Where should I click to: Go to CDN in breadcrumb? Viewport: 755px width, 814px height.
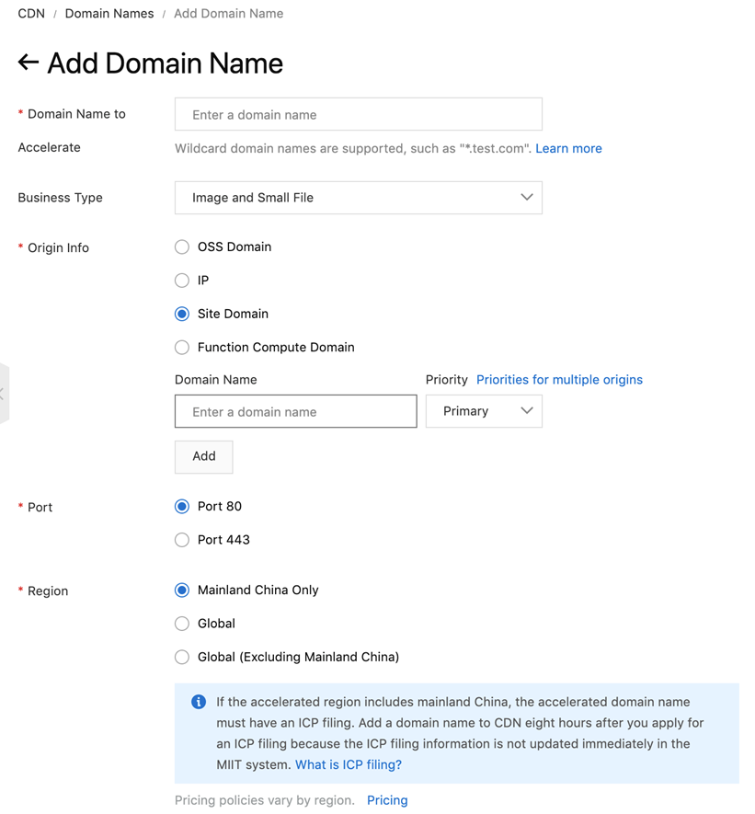click(31, 14)
